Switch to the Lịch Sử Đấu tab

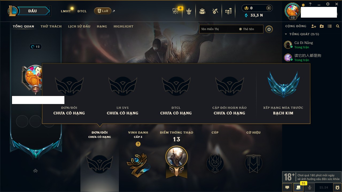79,26
